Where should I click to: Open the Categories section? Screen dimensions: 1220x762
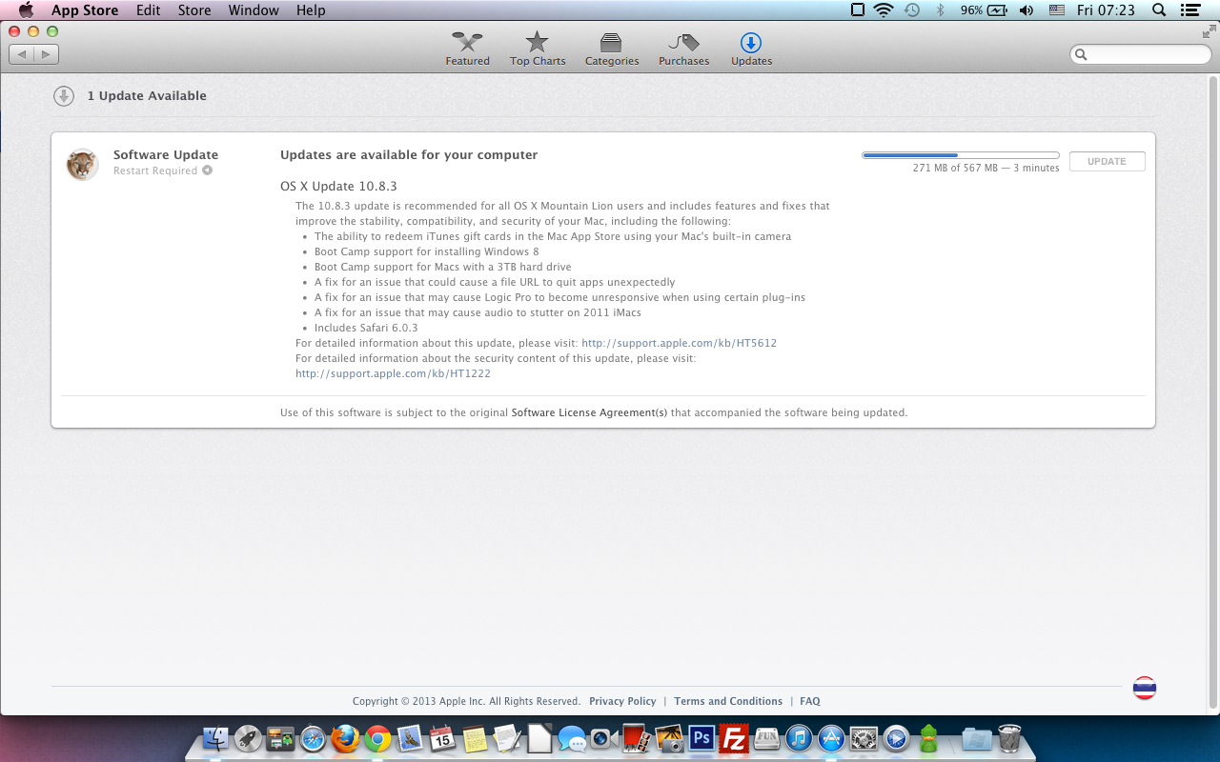[612, 49]
